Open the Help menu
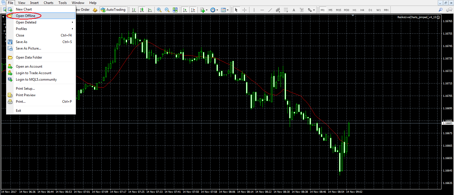This screenshot has height=195, width=454. (x=93, y=3)
